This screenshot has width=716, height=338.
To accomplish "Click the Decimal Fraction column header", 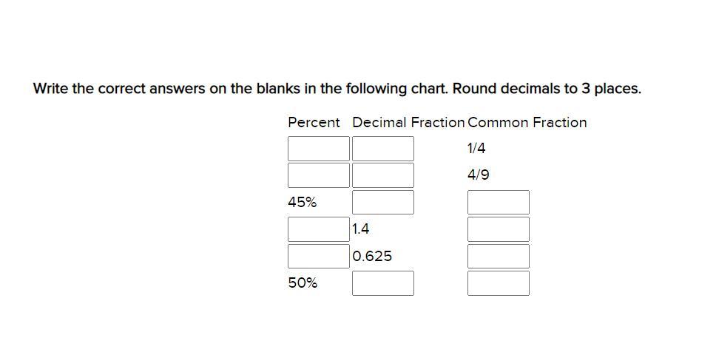I will pyautogui.click(x=409, y=123).
